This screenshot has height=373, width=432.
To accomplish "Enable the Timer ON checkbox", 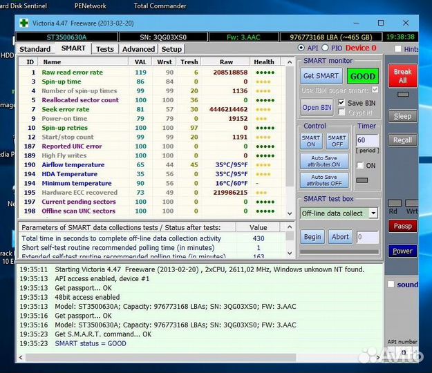I will [x=360, y=166].
